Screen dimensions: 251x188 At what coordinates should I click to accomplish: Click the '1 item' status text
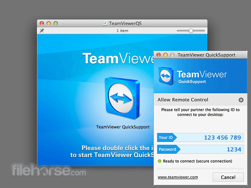tap(122, 31)
